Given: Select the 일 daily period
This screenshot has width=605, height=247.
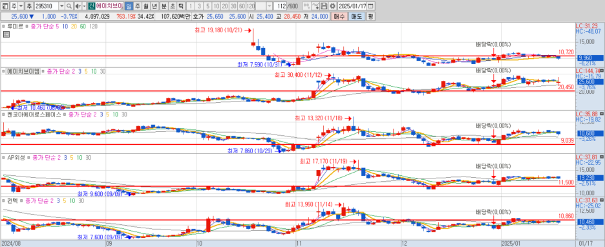Looking at the screenshot, I should 129,6.
